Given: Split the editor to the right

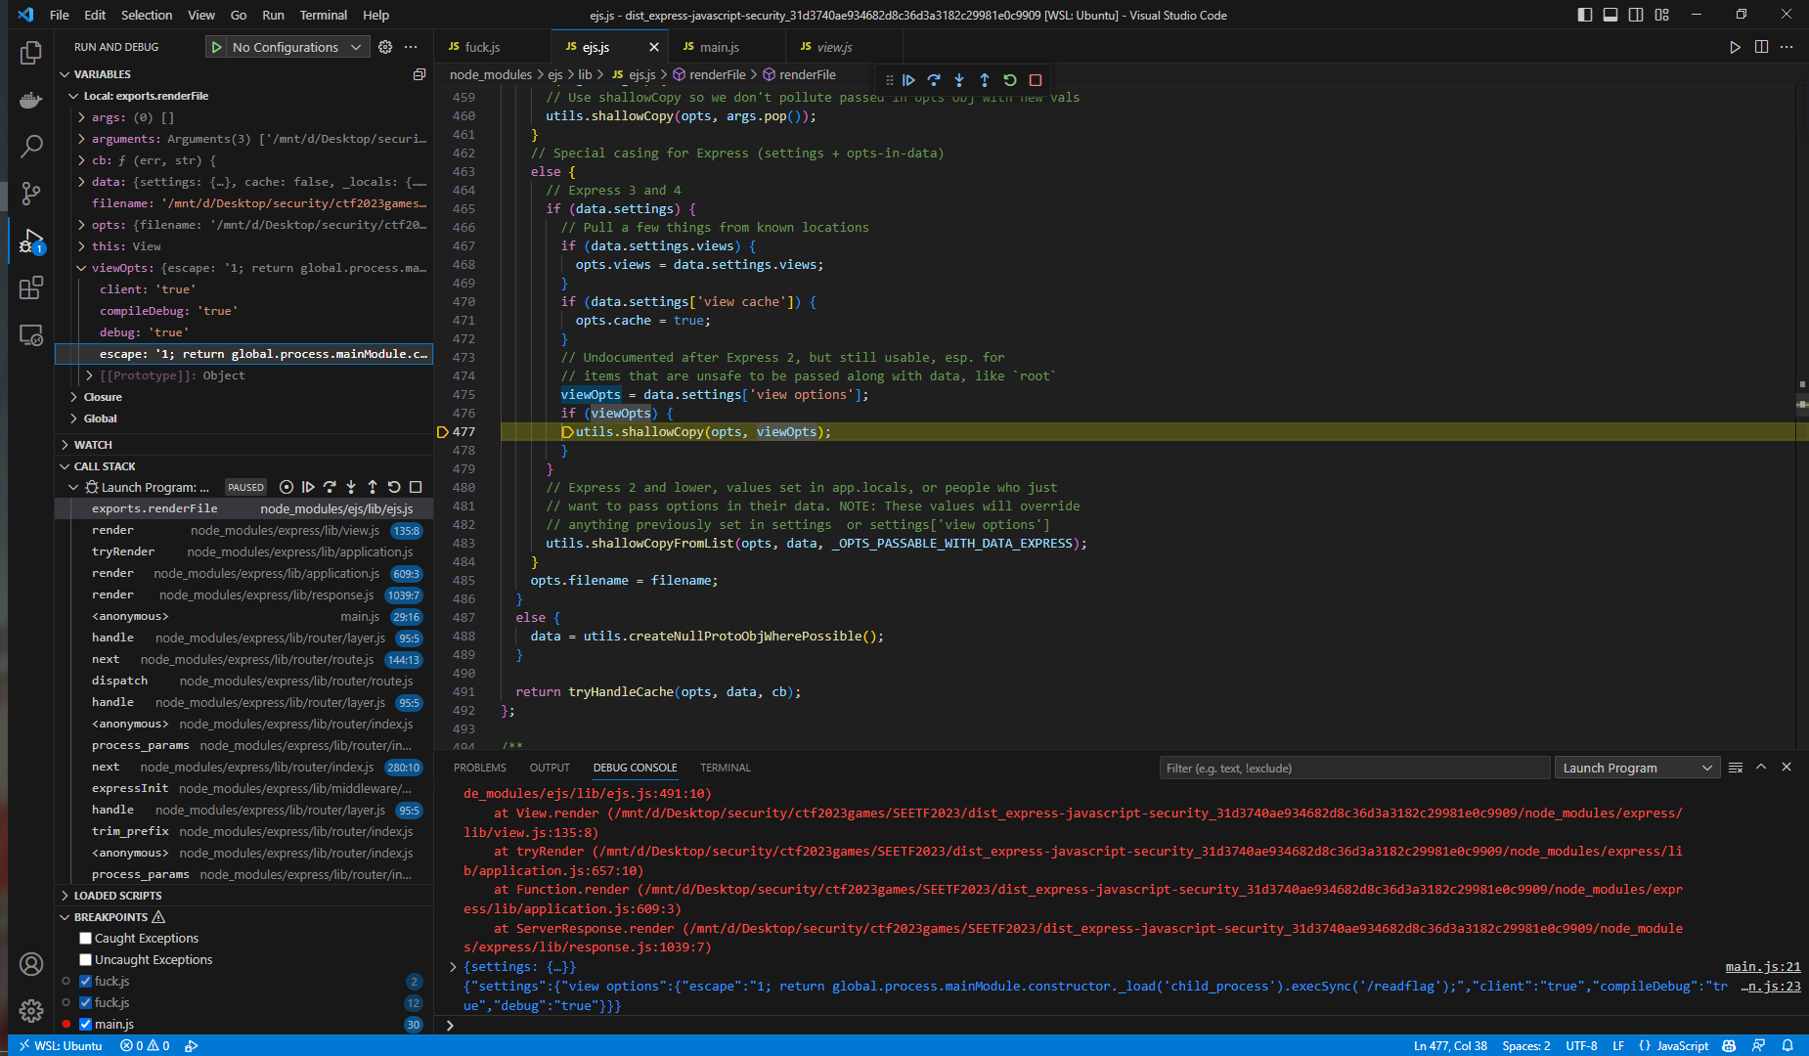Looking at the screenshot, I should click(x=1761, y=47).
